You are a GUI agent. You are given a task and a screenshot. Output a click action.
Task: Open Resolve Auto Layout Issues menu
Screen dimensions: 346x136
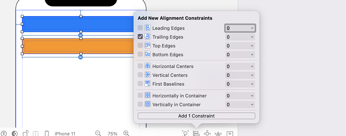point(218,133)
